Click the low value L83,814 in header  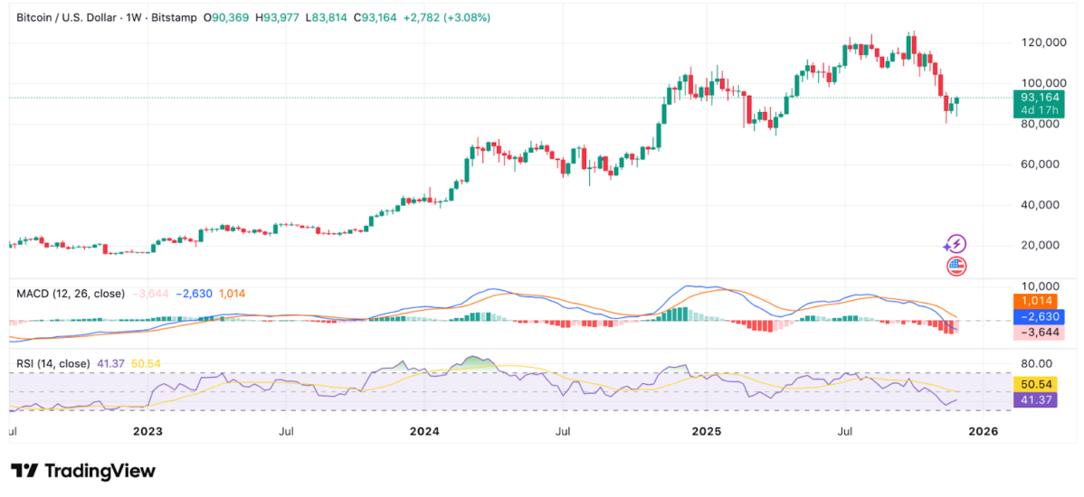click(x=327, y=18)
